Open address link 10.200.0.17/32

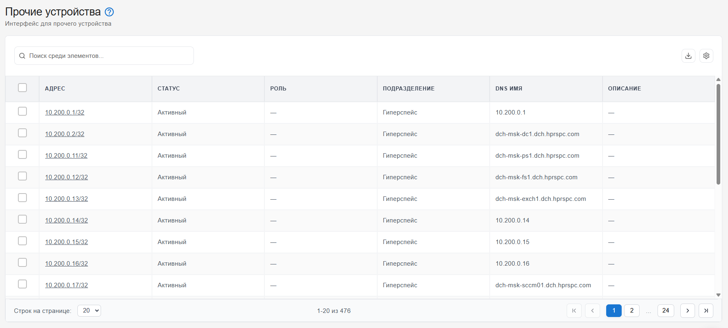click(66, 285)
